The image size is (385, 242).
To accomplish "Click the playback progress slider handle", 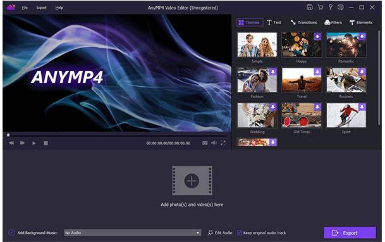I will [8, 135].
